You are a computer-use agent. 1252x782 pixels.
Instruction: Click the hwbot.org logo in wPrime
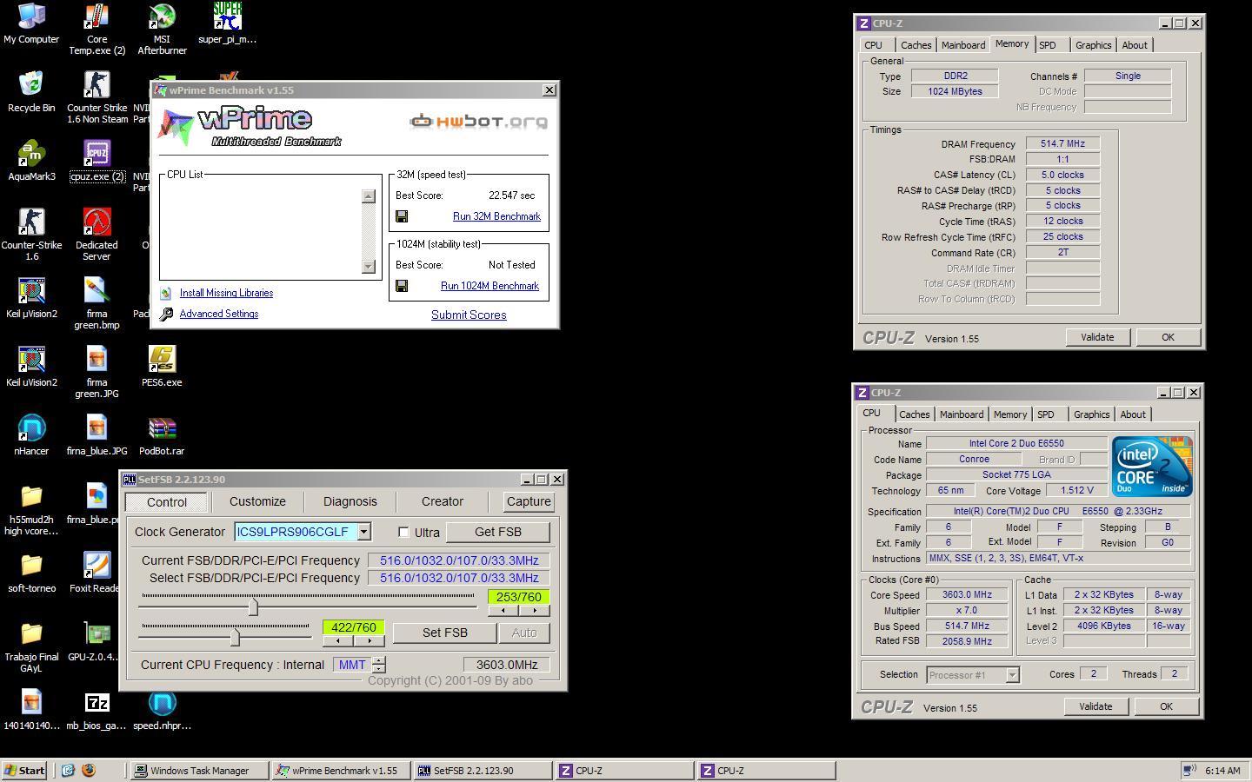coord(479,121)
